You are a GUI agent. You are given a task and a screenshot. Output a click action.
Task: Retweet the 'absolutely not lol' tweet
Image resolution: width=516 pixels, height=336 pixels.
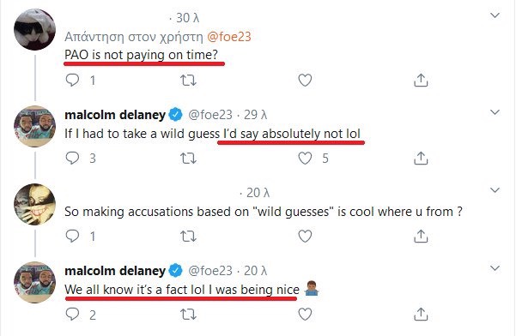point(189,159)
